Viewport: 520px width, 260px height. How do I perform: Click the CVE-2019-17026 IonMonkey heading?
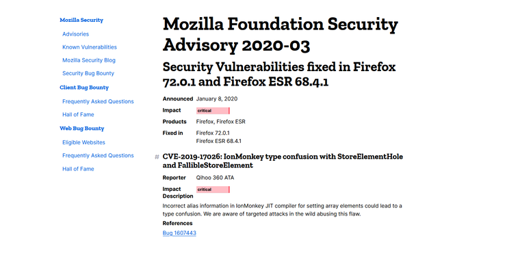[283, 161]
